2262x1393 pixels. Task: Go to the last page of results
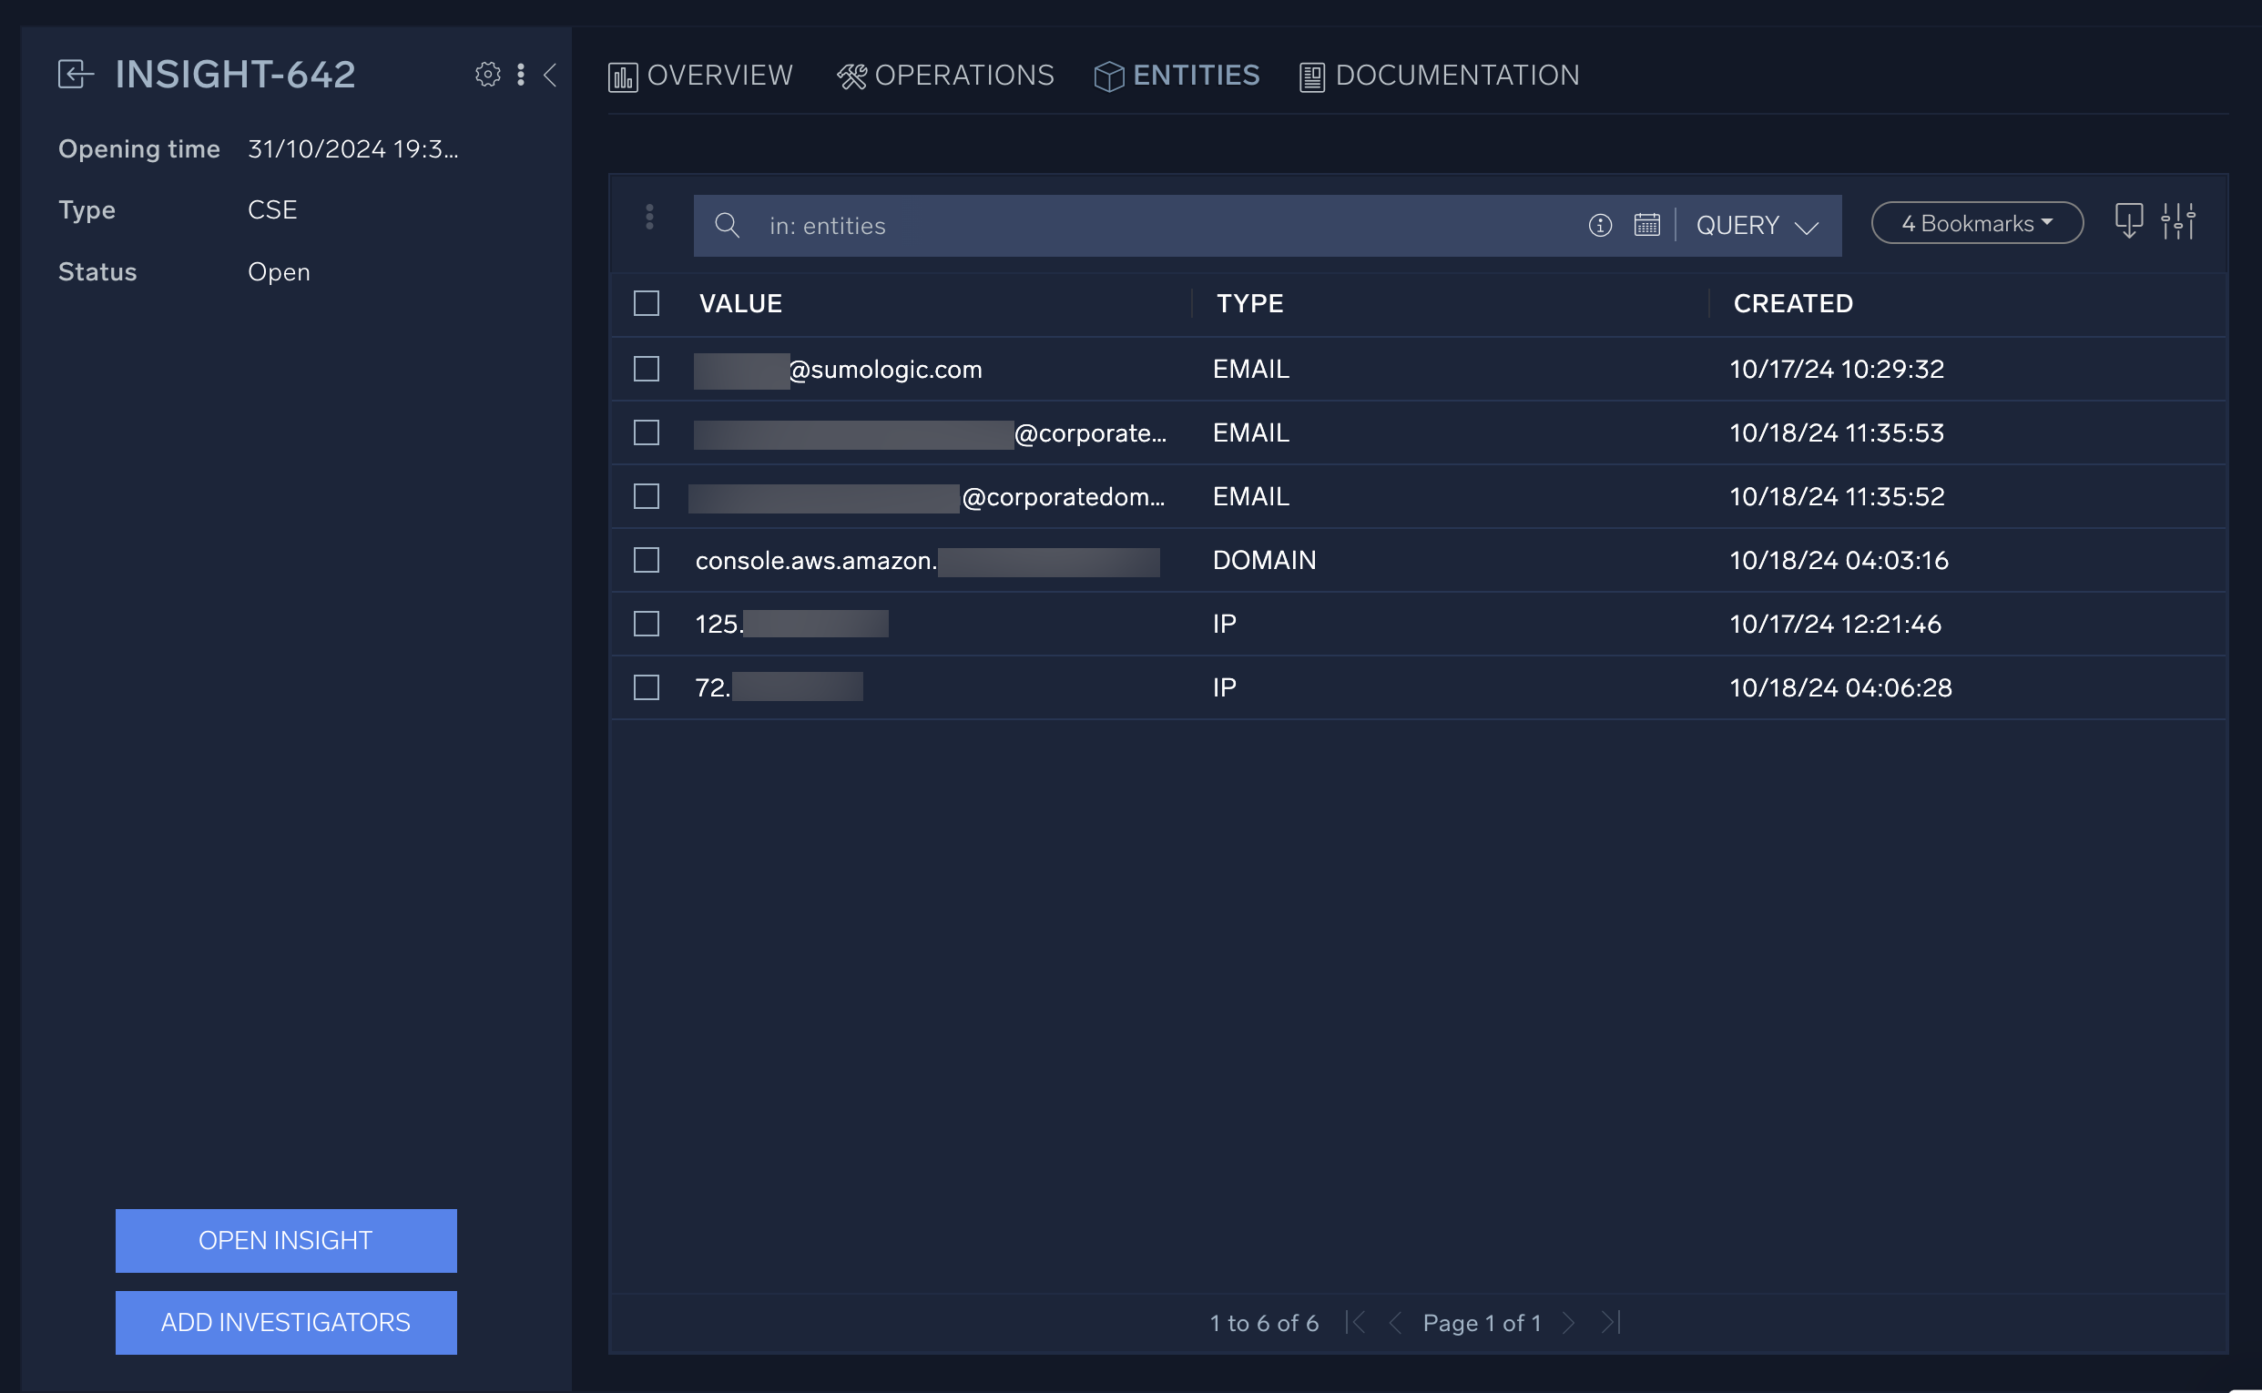click(1611, 1322)
